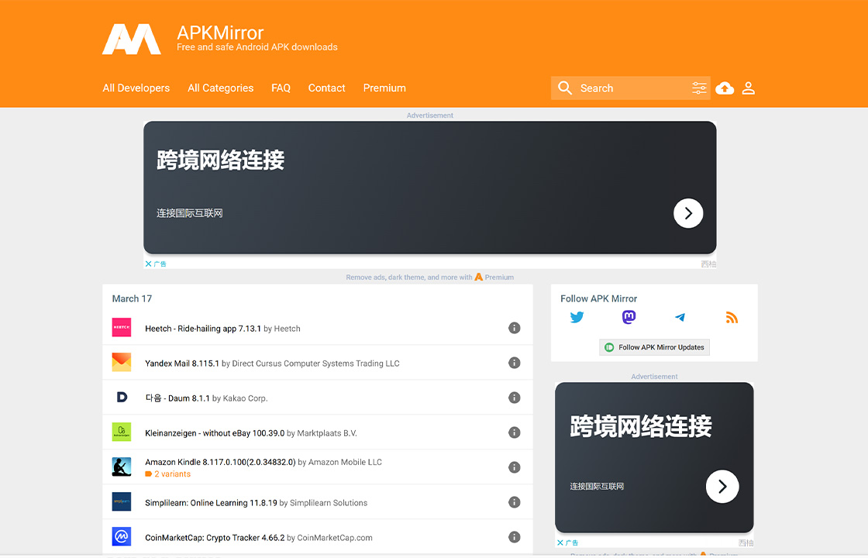868x558 pixels.
Task: Click the APKMirror logo icon
Action: click(x=132, y=40)
